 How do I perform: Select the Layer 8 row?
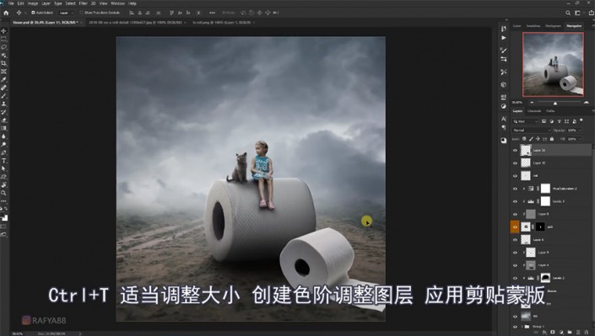(x=551, y=214)
